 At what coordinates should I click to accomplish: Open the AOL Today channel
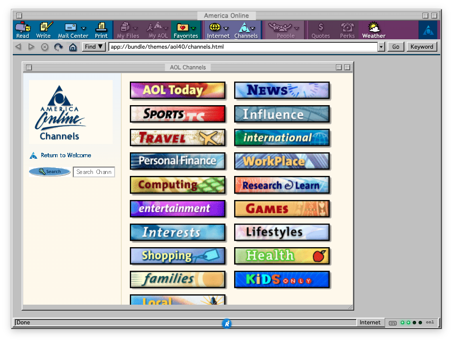click(x=178, y=90)
